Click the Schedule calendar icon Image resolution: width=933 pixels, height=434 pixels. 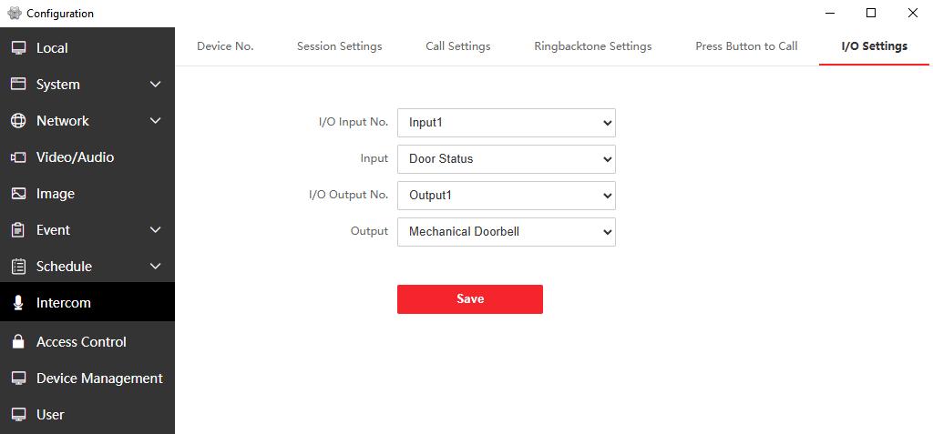coord(18,267)
